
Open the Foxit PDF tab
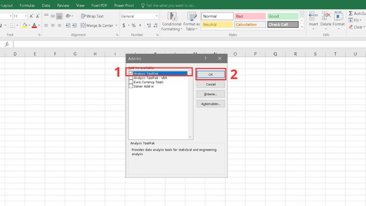(x=99, y=5)
